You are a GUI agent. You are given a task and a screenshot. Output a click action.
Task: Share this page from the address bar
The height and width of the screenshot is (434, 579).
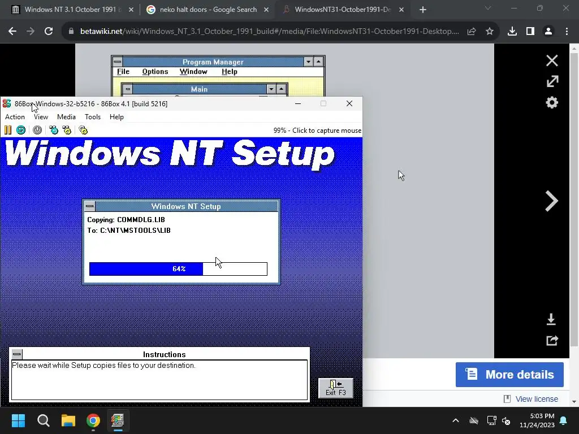[x=472, y=32]
